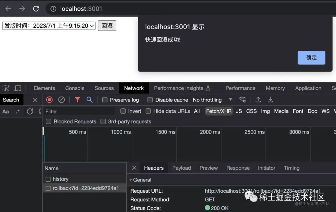This screenshot has height=212, width=336.
Task: Select the Headers tab
Action: [154, 168]
